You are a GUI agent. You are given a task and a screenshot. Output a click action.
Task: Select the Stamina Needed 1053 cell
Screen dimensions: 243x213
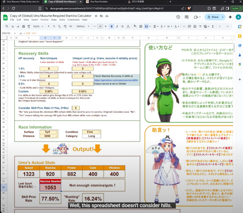tap(50, 188)
